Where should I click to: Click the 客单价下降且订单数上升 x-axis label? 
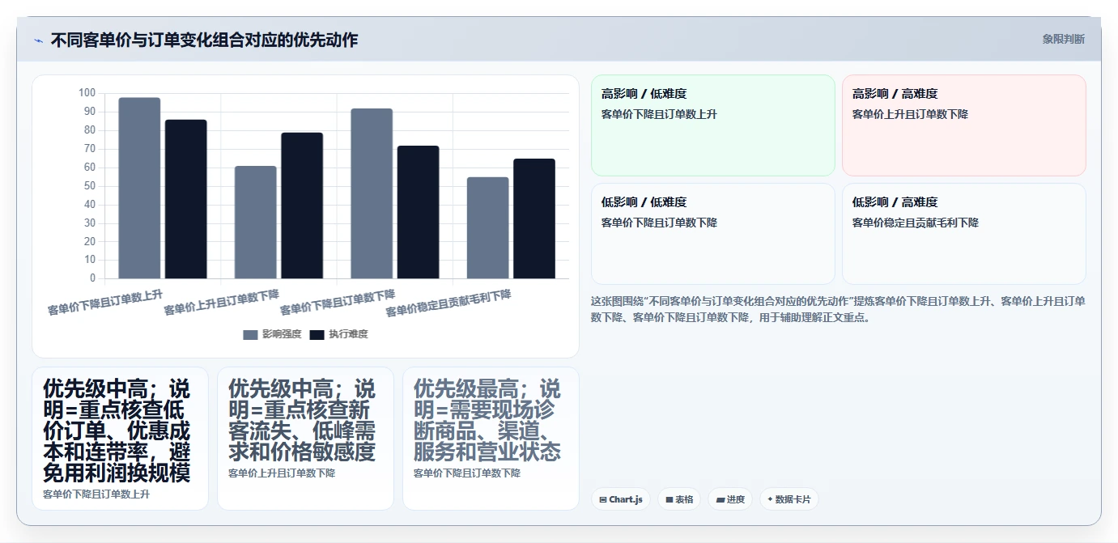click(x=105, y=302)
